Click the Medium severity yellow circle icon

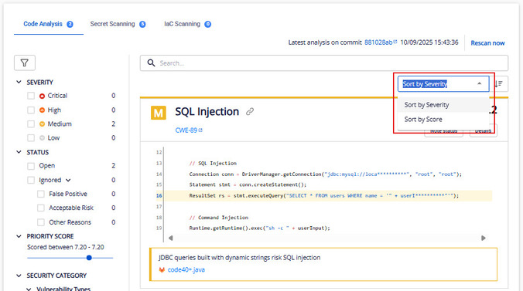pos(42,124)
